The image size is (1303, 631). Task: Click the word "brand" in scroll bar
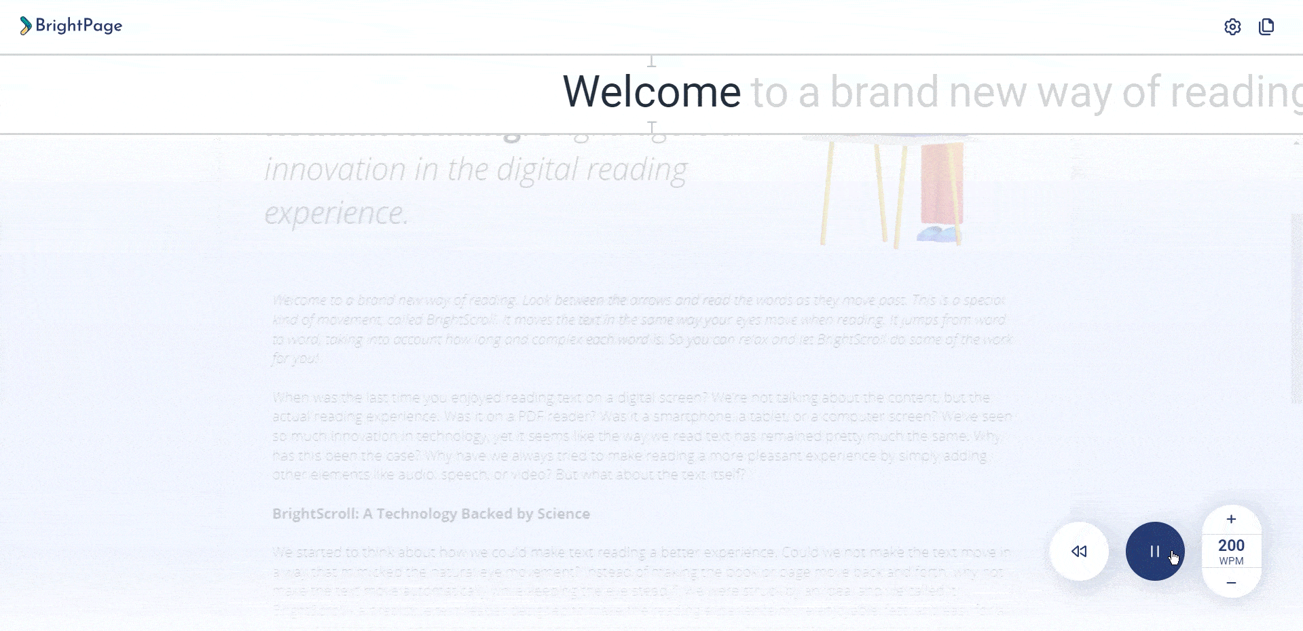pyautogui.click(x=883, y=92)
